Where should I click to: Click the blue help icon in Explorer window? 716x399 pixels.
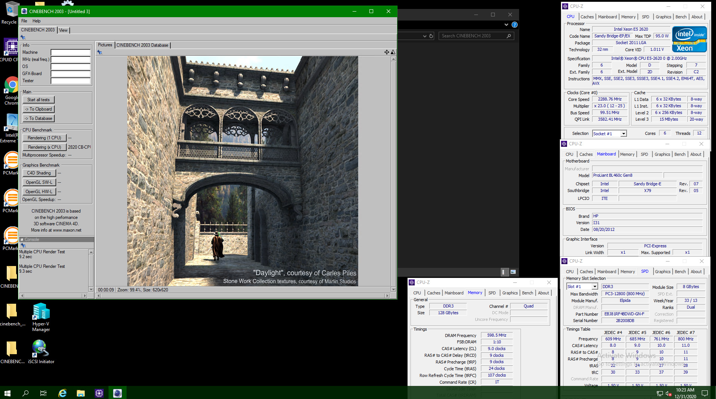coord(515,25)
